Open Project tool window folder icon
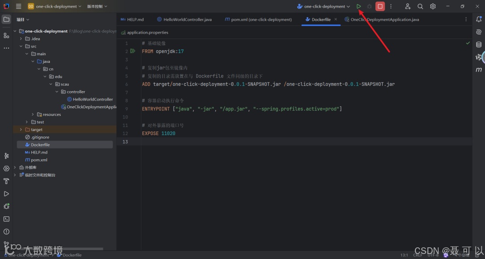The image size is (485, 259). [6, 19]
